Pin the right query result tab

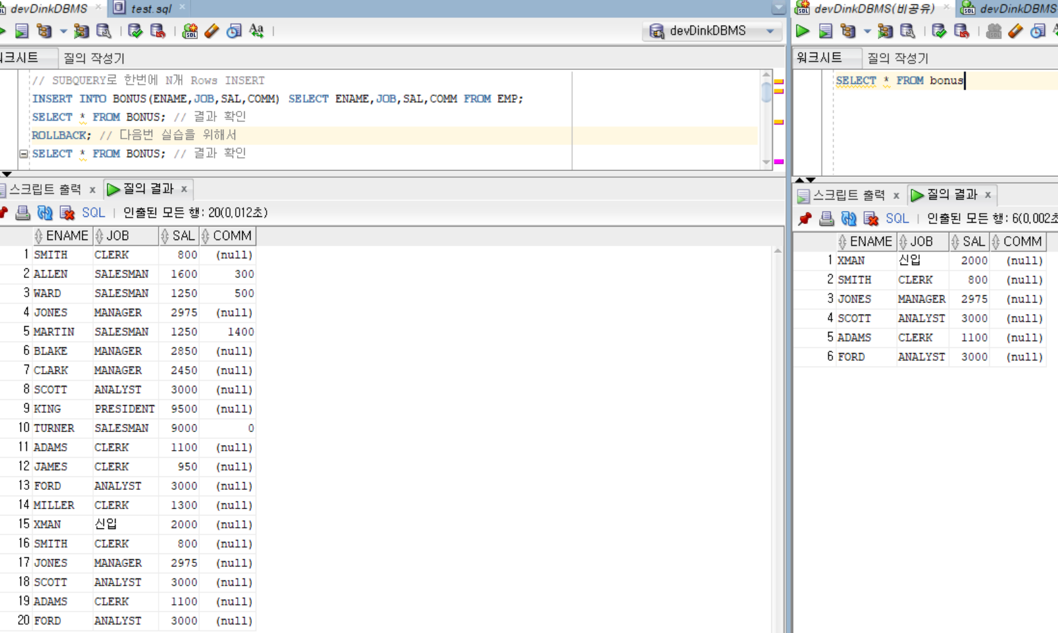[x=804, y=219]
